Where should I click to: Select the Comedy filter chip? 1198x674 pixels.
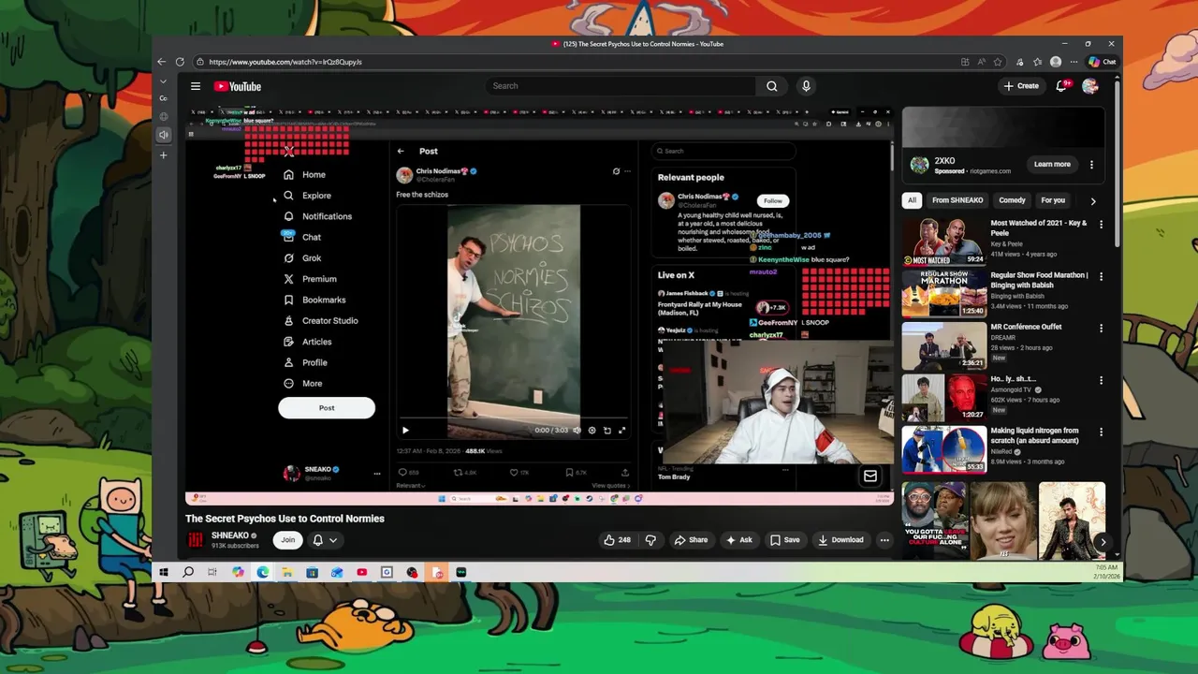tap(1012, 200)
